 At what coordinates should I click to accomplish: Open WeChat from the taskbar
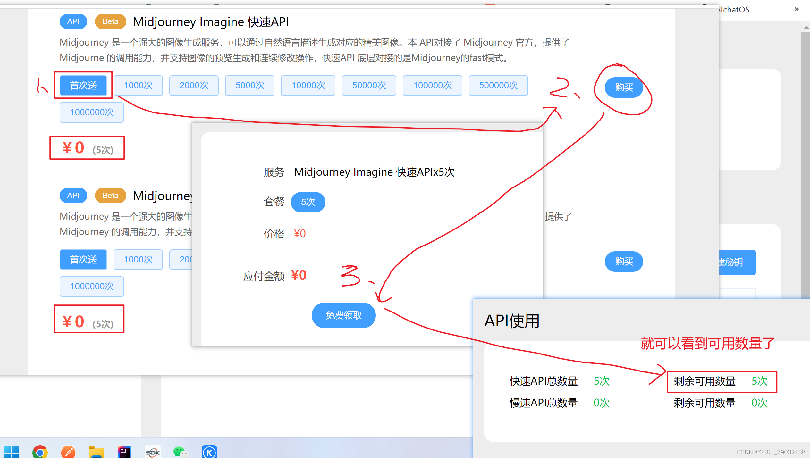[x=181, y=452]
